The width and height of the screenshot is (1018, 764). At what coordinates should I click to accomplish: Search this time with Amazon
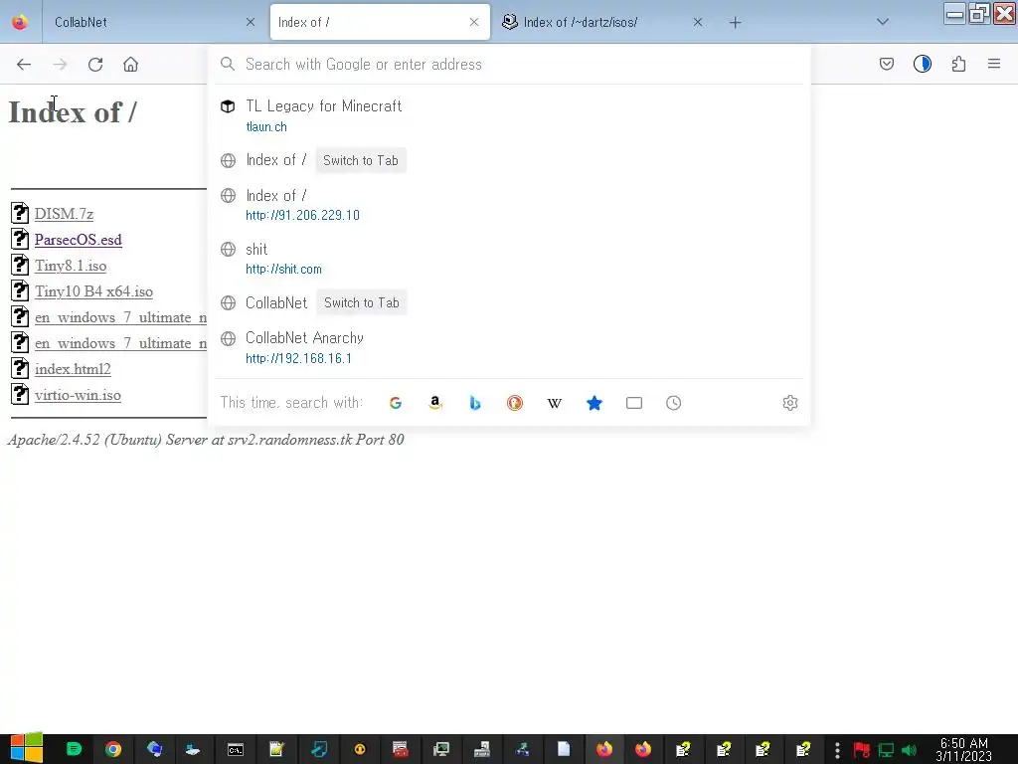coord(435,403)
